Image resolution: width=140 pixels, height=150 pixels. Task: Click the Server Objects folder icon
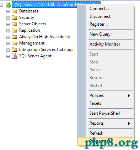[x=15, y=24]
